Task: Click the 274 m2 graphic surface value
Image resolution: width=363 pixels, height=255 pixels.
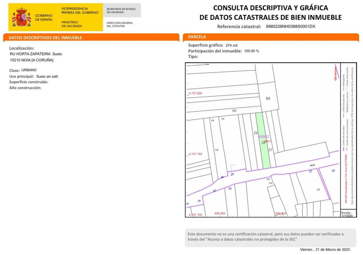Action: (x=231, y=45)
